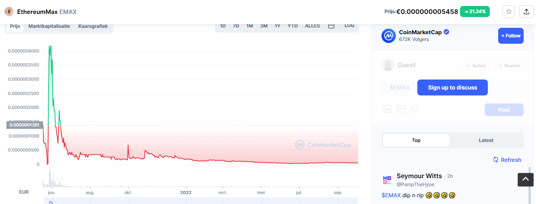The width and height of the screenshot is (536, 204).
Task: Click the Post button
Action: (x=504, y=110)
